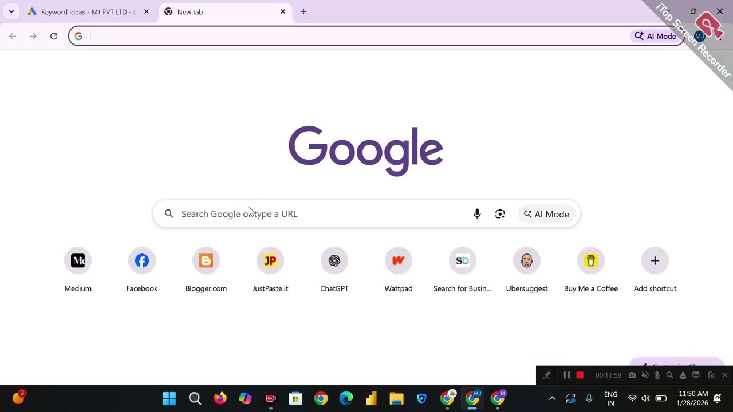Stop the screen recording with red square
733x412 pixels.
point(580,375)
